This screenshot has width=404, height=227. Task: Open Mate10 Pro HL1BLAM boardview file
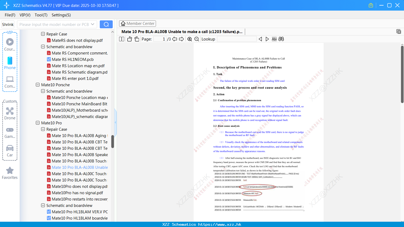[77, 218]
